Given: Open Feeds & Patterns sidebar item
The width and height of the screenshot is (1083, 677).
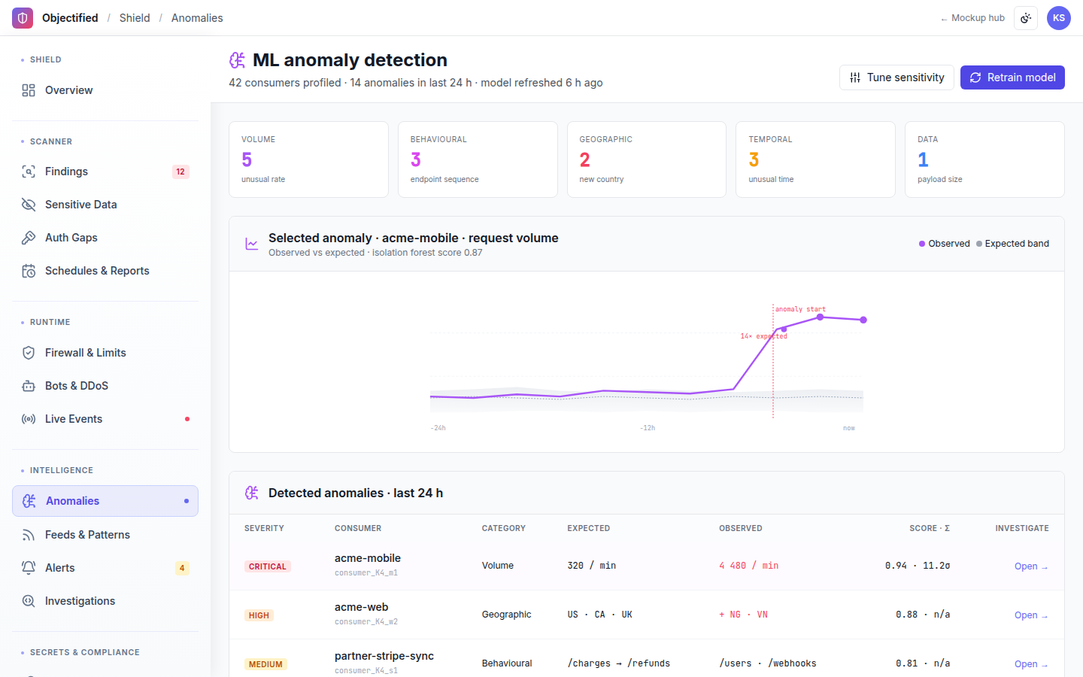Looking at the screenshot, I should (x=105, y=535).
